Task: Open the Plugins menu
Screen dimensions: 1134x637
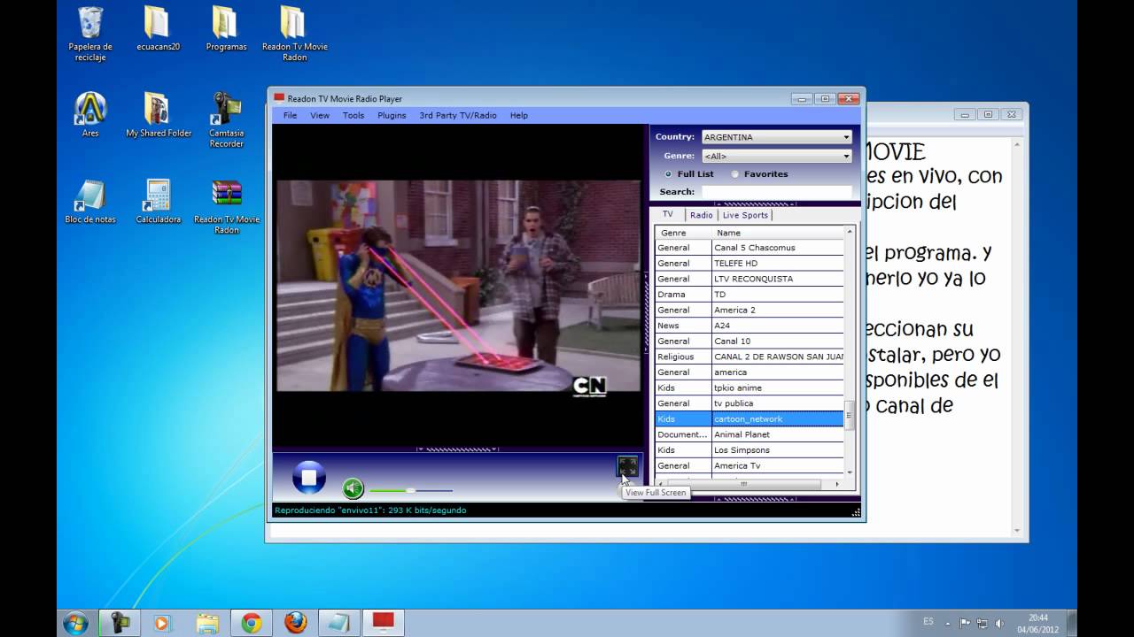Action: click(392, 115)
